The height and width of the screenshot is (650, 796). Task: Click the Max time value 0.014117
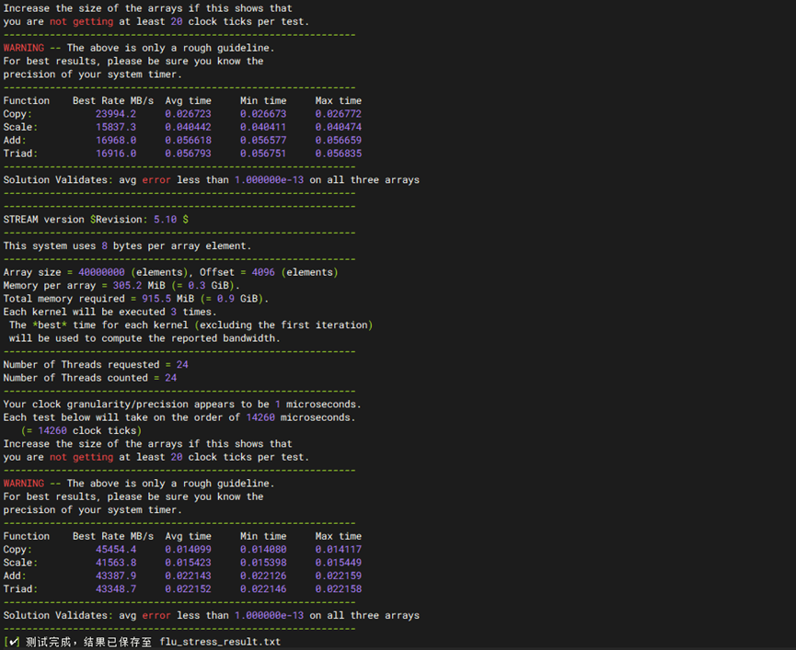pos(338,550)
